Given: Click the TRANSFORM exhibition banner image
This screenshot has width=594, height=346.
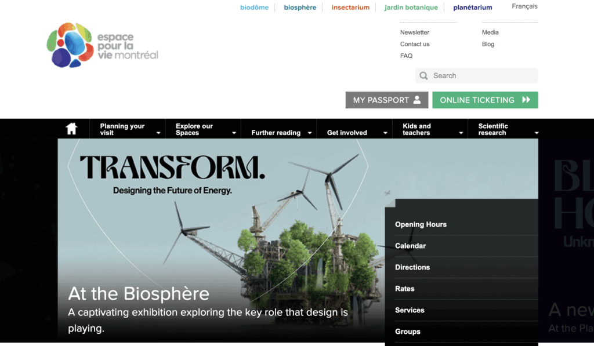Looking at the screenshot, I should pyautogui.click(x=298, y=241).
